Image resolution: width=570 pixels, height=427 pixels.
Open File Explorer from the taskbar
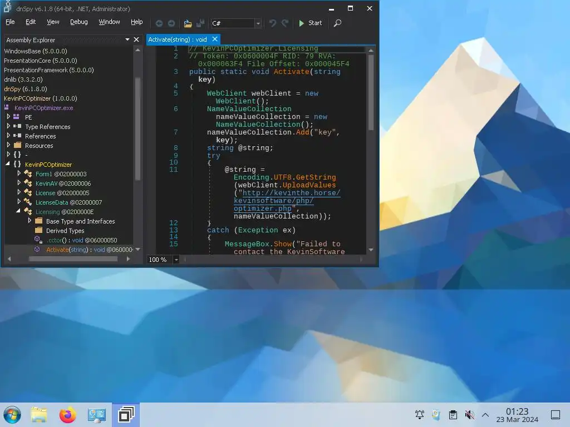[39, 415]
